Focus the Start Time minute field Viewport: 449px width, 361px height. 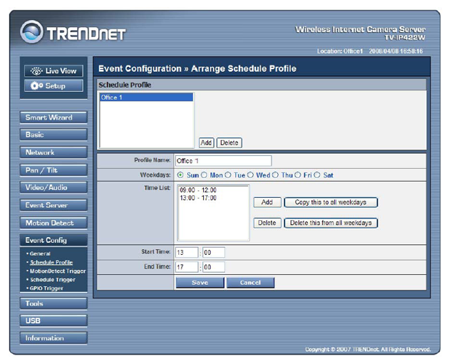click(214, 253)
